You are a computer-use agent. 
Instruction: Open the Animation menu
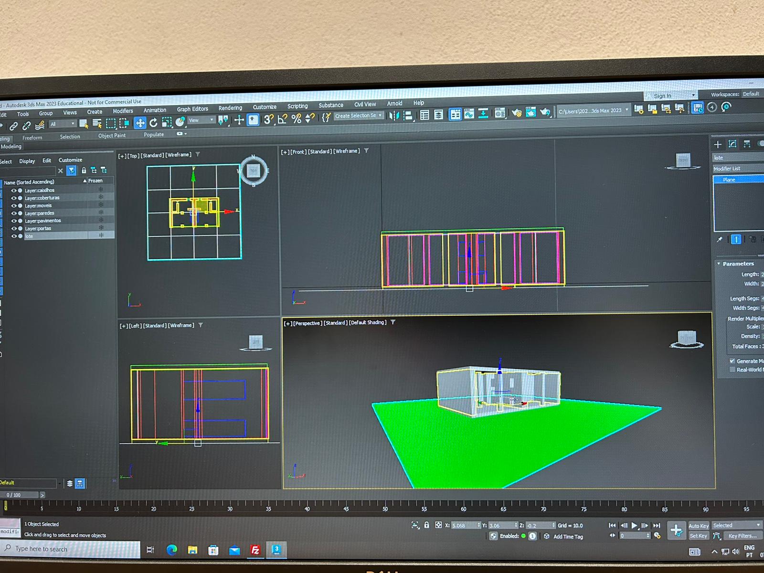(155, 110)
